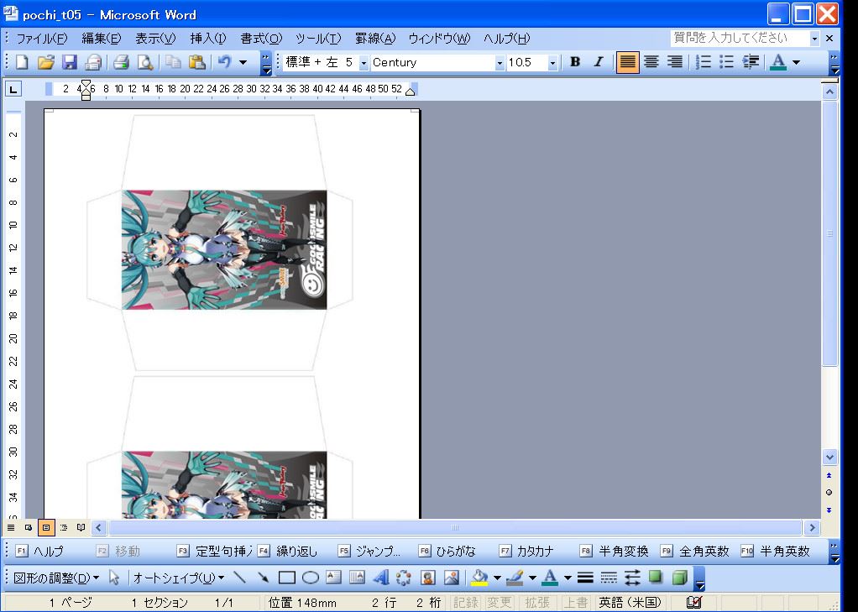Viewport: 858px width, 612px height.
Task: Create a new blank document
Action: (22, 62)
